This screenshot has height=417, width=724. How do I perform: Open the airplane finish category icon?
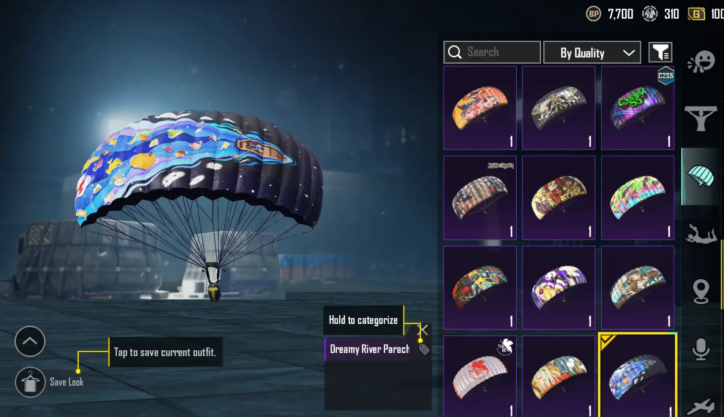click(x=701, y=406)
